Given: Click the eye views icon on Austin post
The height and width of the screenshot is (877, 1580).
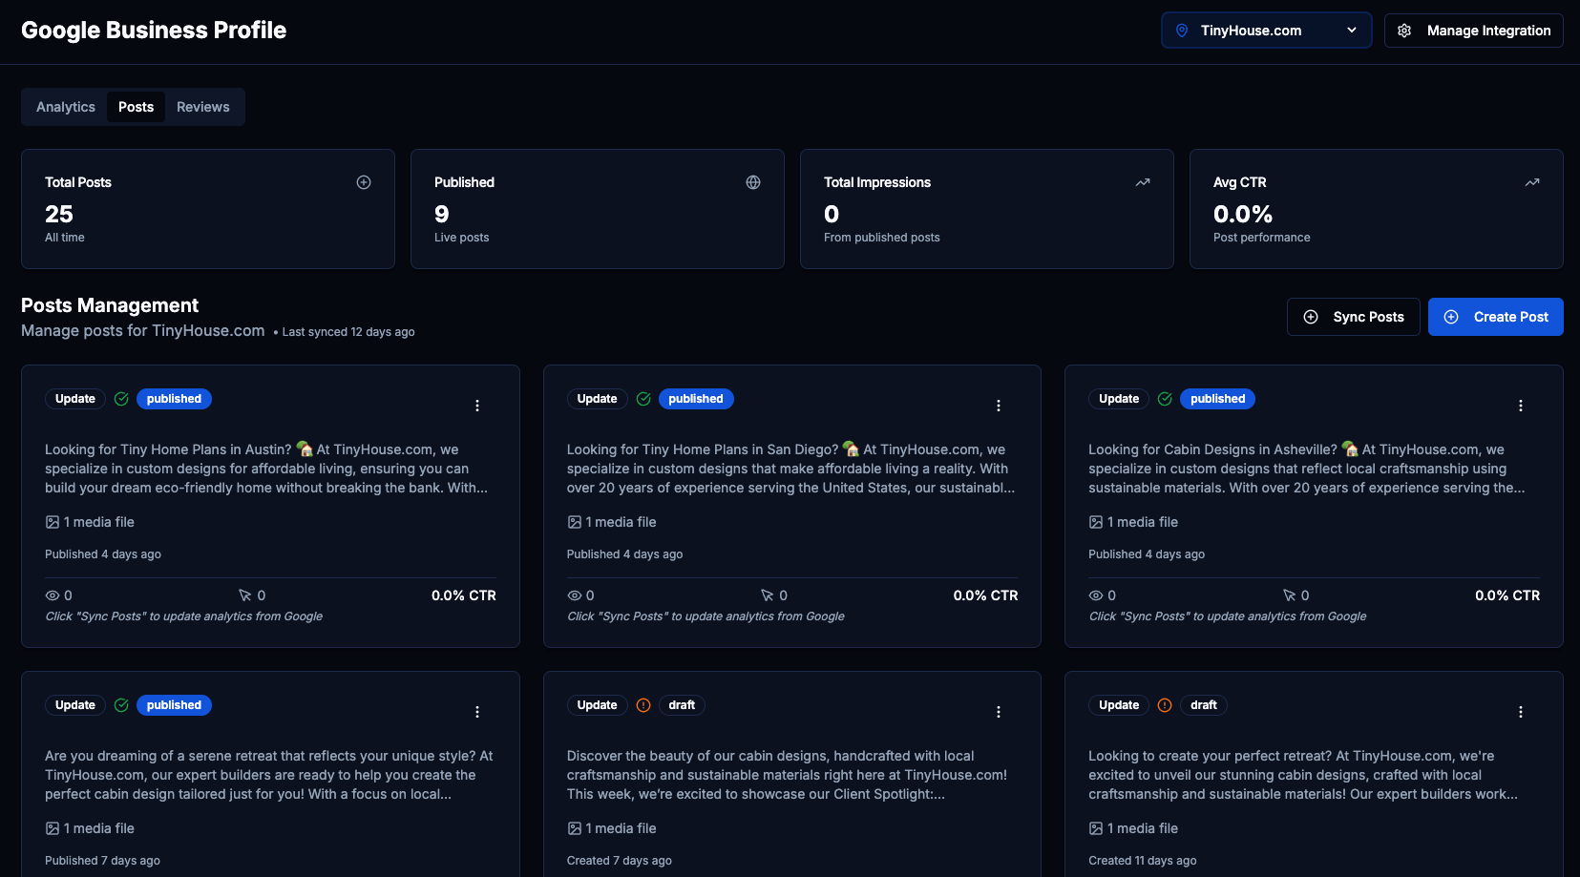Looking at the screenshot, I should pos(53,595).
